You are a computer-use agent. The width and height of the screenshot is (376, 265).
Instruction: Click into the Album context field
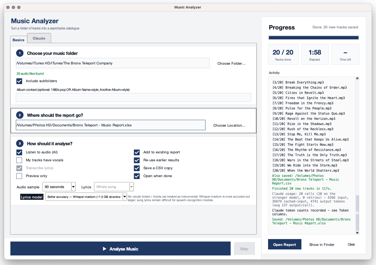tap(133, 97)
